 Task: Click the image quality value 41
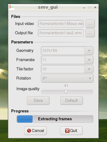(x=66, y=86)
